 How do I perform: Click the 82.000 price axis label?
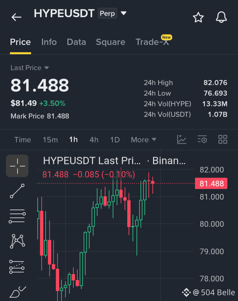[x=212, y=170]
